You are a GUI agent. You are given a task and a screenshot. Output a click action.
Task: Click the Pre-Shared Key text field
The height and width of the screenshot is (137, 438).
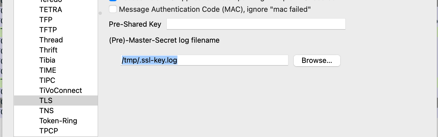click(x=256, y=24)
